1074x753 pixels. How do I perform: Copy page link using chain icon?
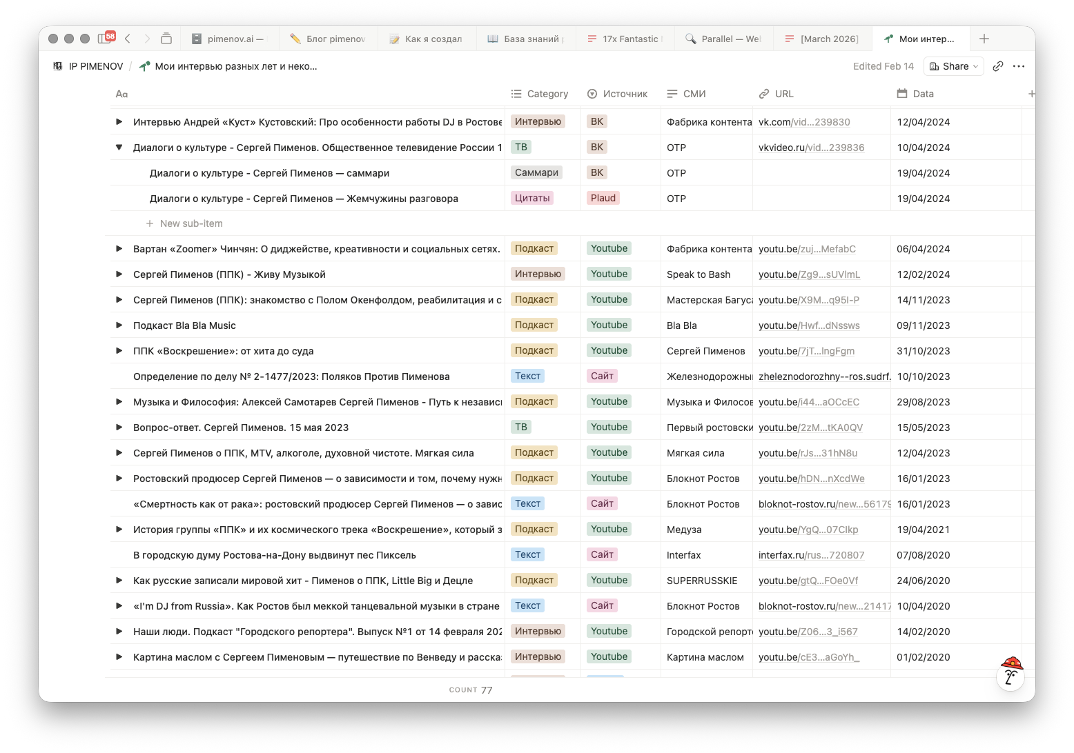(997, 66)
